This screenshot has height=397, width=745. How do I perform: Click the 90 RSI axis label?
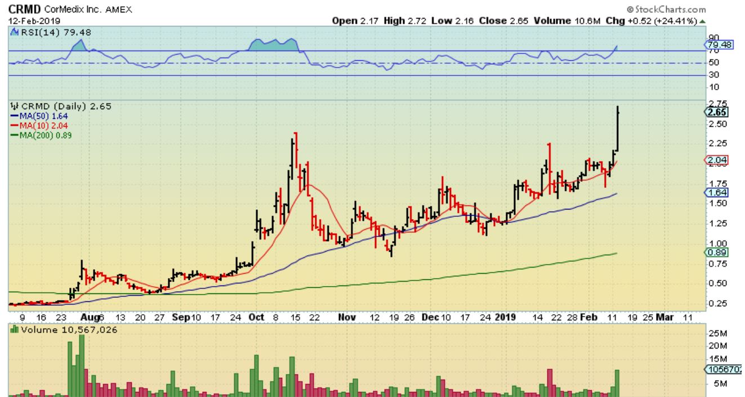point(713,38)
